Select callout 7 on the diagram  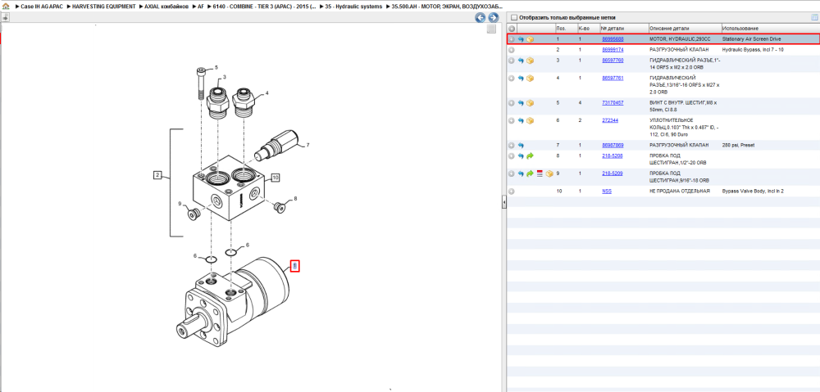coord(308,145)
